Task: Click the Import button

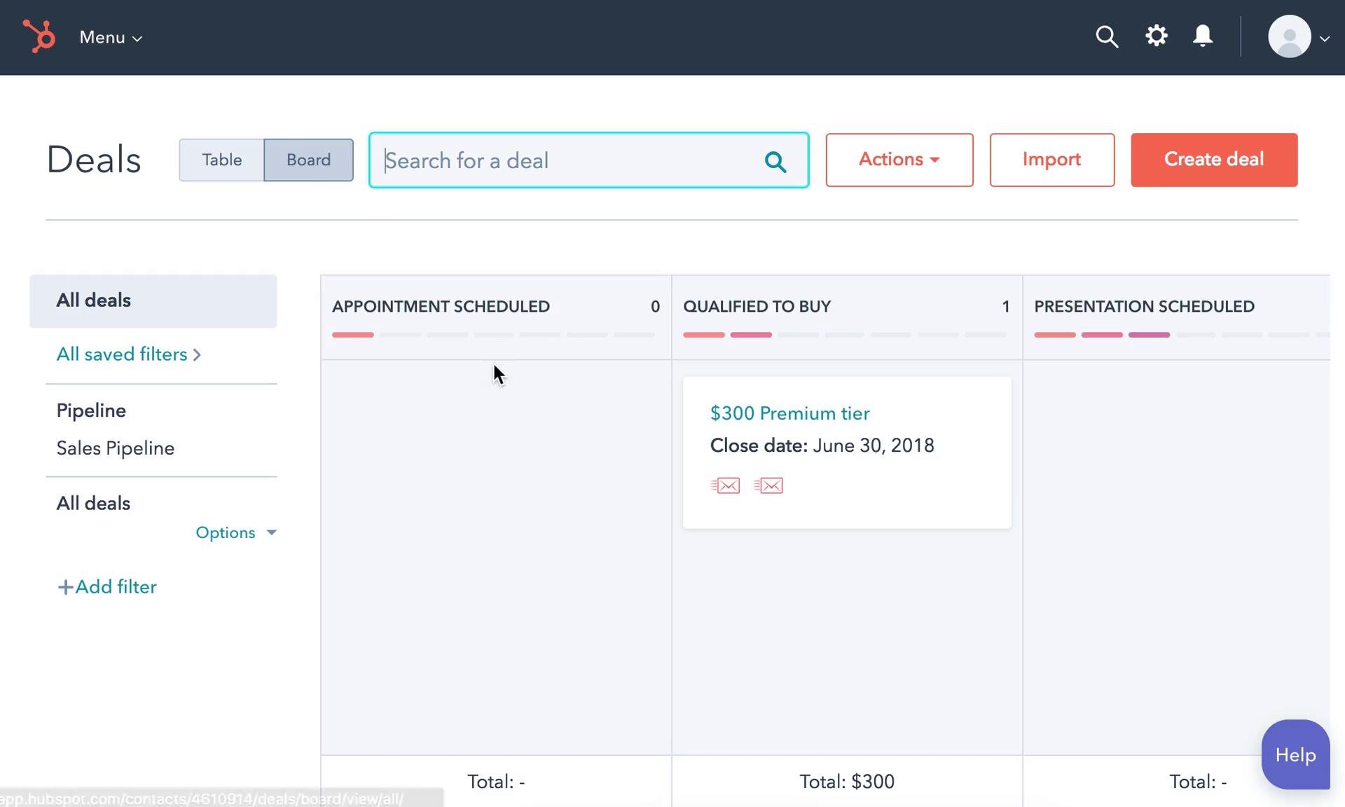Action: tap(1052, 160)
